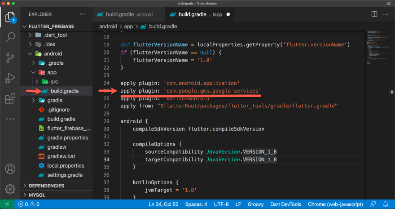Open the Explorer view in activity bar

[x=10, y=17]
